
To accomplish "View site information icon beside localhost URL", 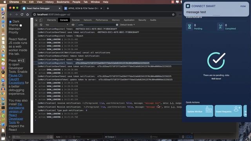I will 35,14.
